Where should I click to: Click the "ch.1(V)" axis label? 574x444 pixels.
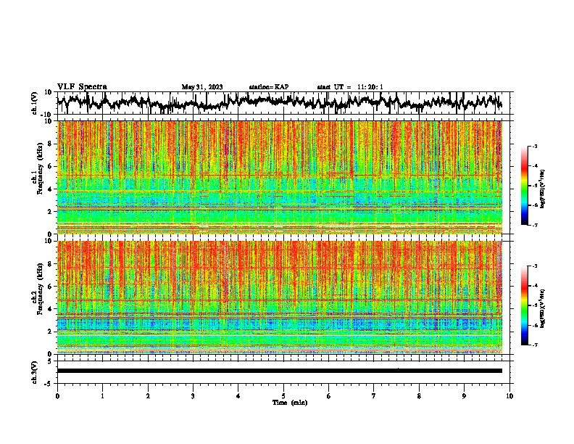pos(35,103)
